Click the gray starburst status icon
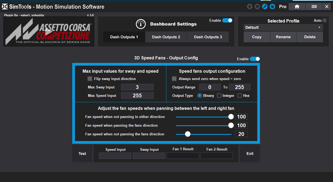Image resolution: width=333 pixels, height=182 pixels. click(257, 7)
